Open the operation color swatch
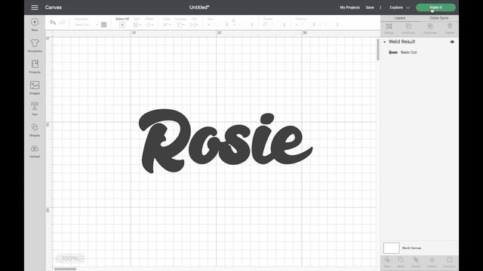 tap(104, 25)
